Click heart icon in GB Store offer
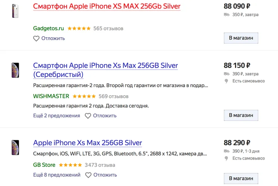Screen dimensions: 278x186 click(88, 175)
